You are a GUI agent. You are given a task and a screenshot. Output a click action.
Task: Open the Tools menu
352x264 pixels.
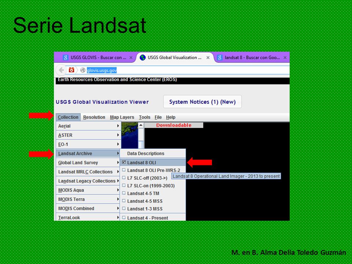144,117
